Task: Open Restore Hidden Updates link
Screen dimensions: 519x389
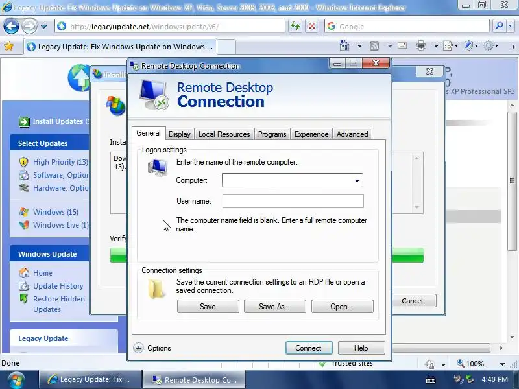Action: [59, 304]
